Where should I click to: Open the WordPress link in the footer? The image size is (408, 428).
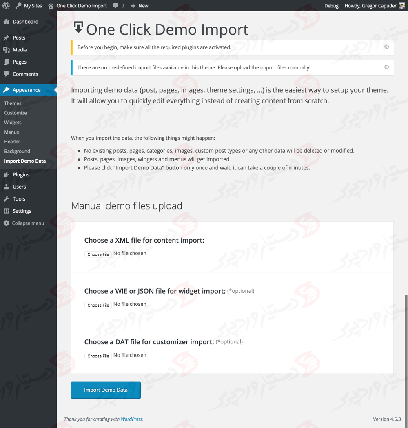(x=131, y=419)
